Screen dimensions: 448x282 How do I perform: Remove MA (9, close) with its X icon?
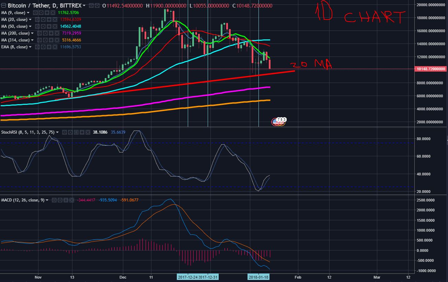pos(53,13)
